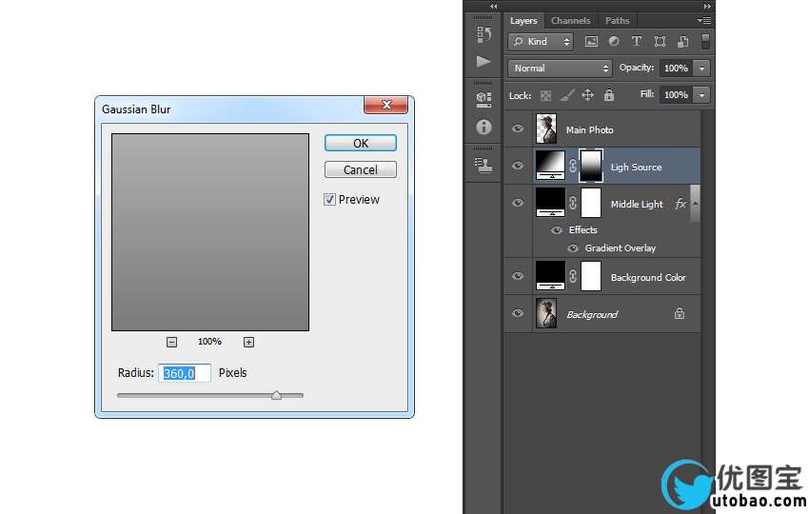
Task: Select the Middle Light layer mask thumbnail
Action: [x=591, y=203]
